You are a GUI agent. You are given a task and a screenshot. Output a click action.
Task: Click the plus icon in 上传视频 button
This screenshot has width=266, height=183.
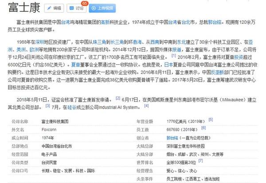pyautogui.click(x=94, y=8)
